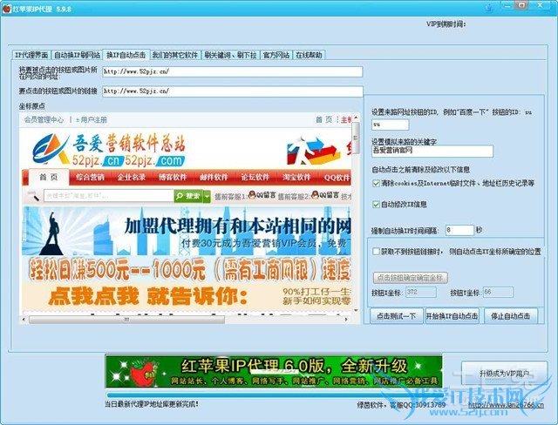
Task: Click 当日最新代理IP地址库更新完成 status text
Action: (x=152, y=404)
